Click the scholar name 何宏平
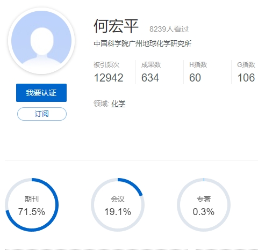 click(x=116, y=26)
